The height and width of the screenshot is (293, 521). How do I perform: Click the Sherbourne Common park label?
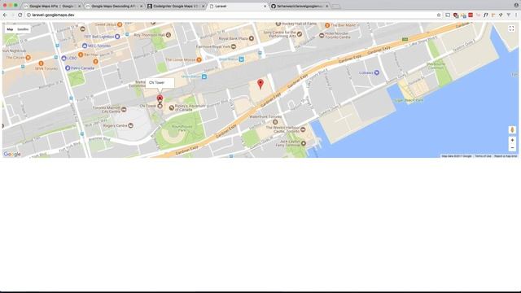click(436, 65)
